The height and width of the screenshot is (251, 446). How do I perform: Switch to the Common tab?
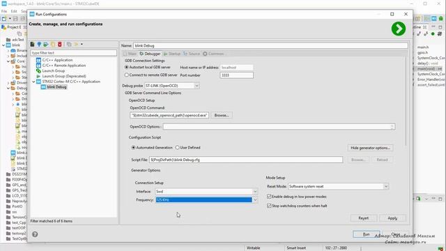(213, 54)
